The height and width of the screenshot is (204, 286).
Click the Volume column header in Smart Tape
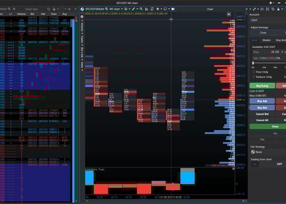(x=21, y=14)
